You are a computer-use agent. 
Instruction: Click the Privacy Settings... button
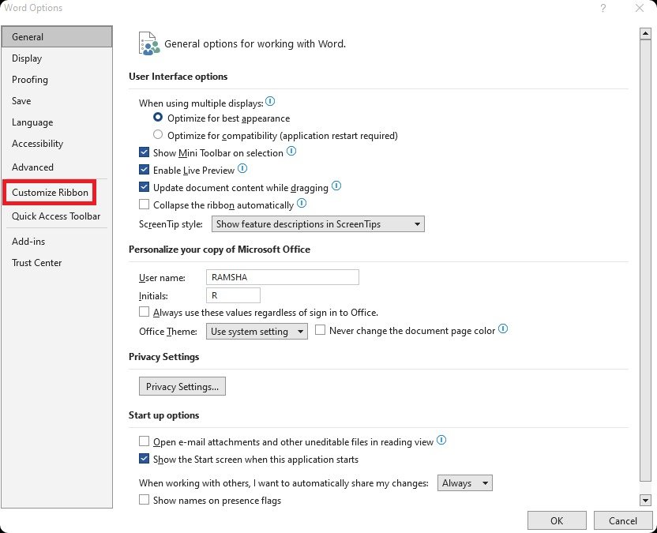pyautogui.click(x=182, y=386)
